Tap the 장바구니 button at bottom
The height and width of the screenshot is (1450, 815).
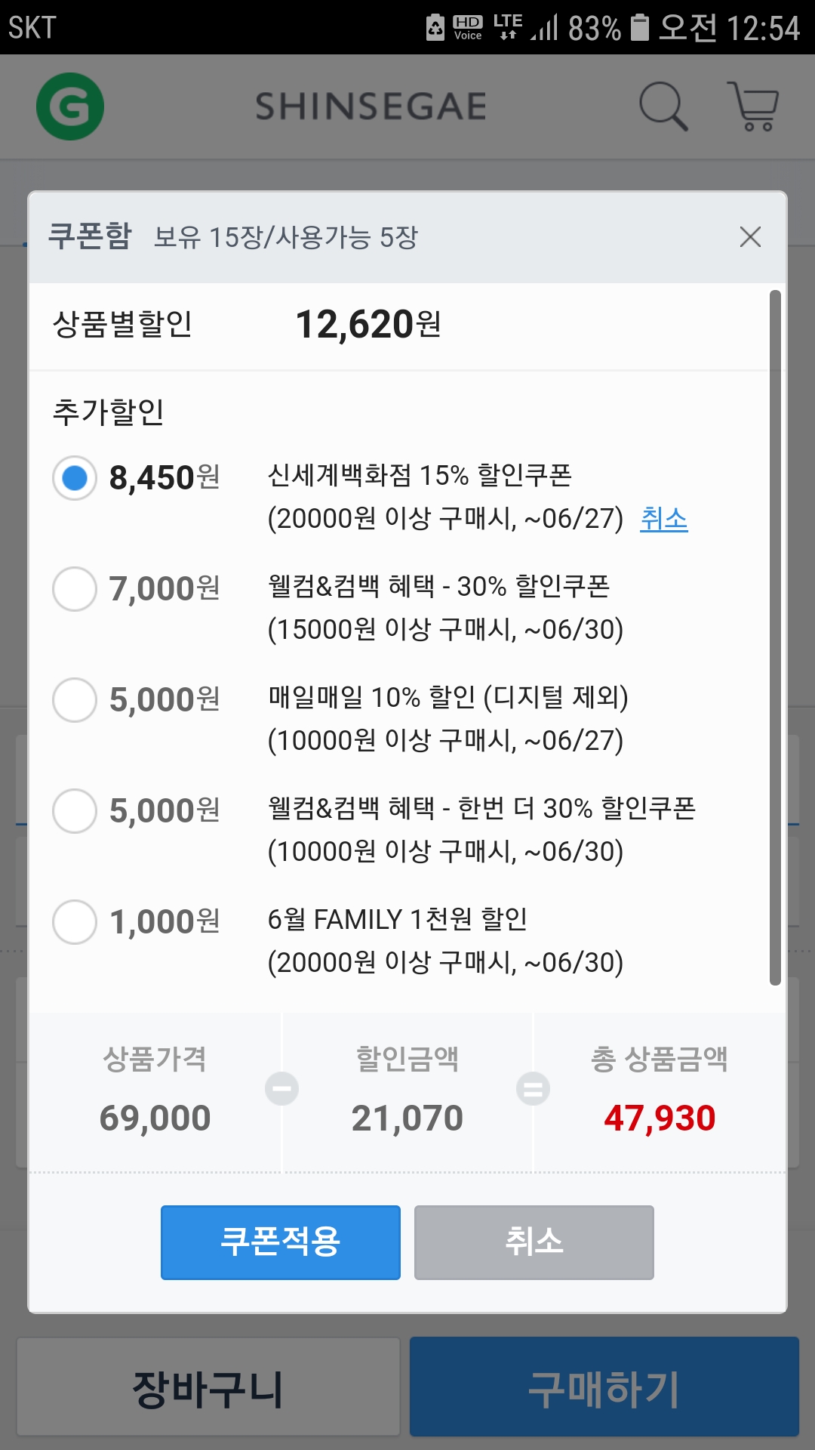208,1387
